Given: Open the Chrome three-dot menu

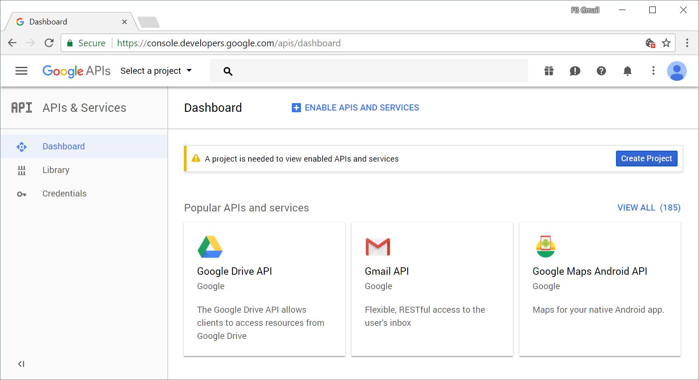Looking at the screenshot, I should 687,43.
